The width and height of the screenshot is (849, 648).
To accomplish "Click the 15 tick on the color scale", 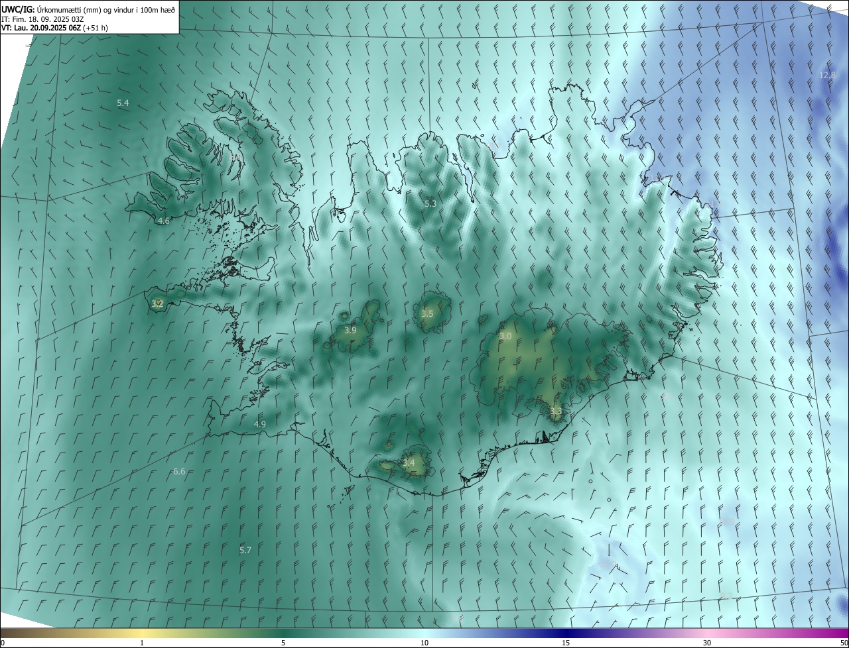I will tap(566, 643).
